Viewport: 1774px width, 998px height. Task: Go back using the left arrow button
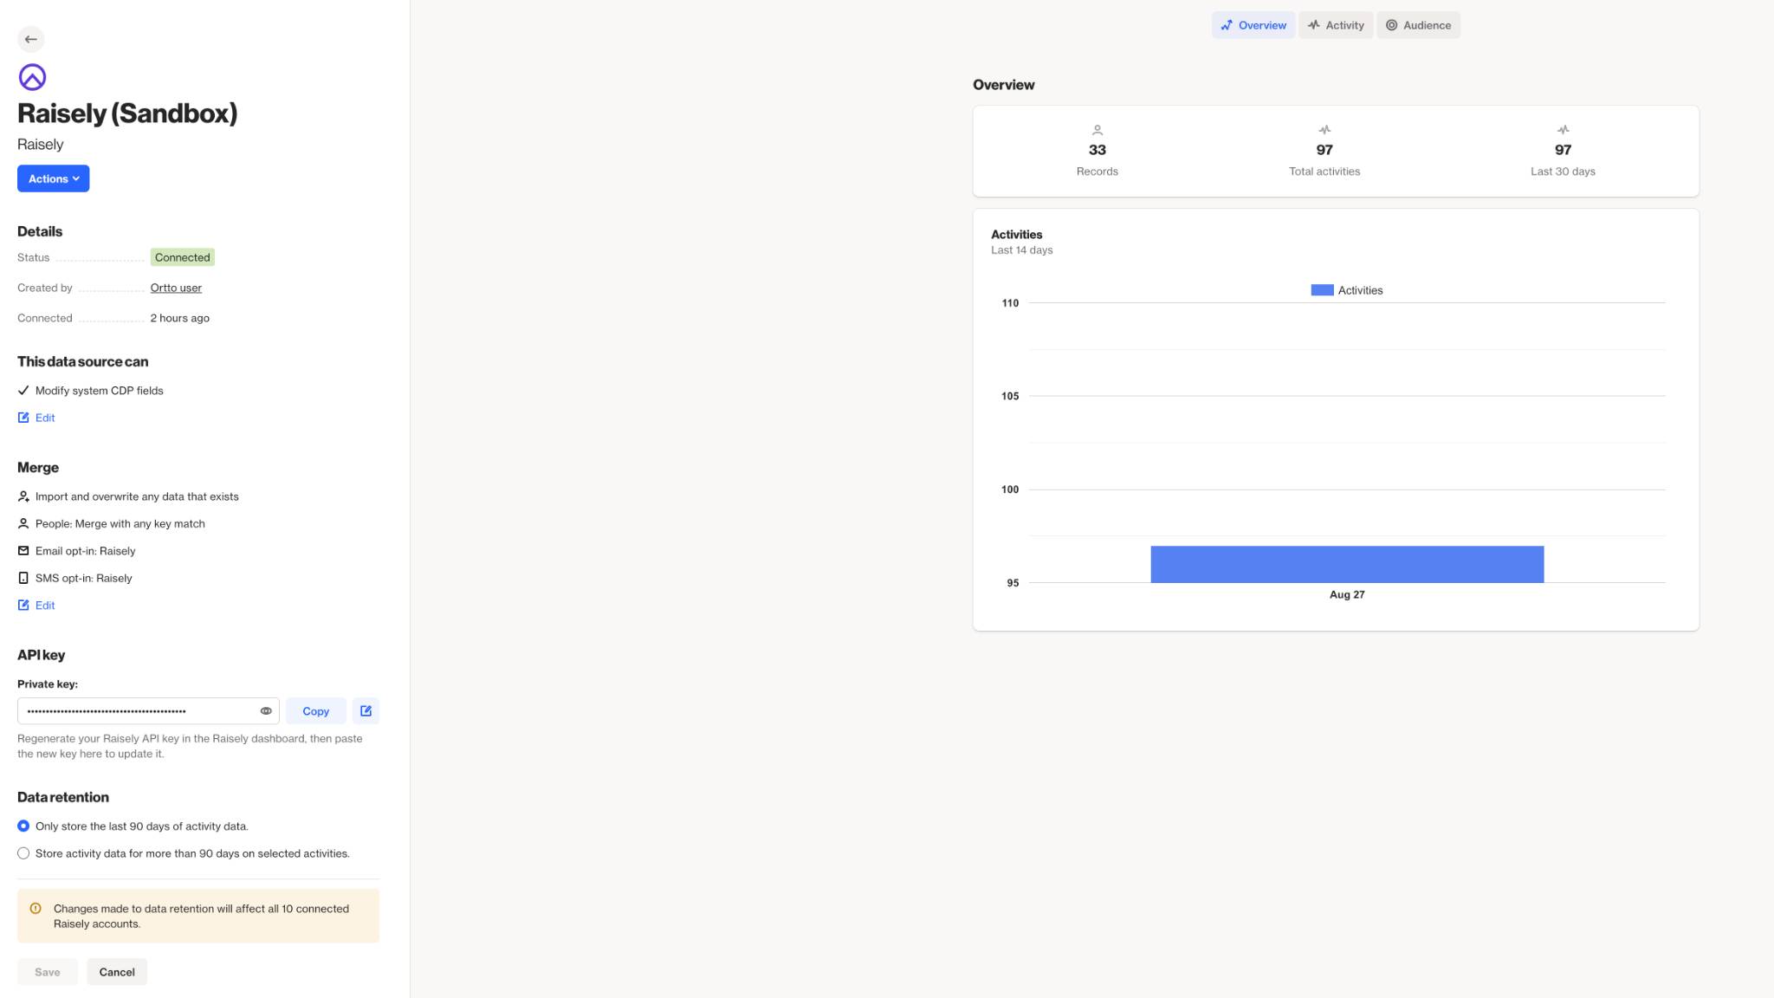click(x=31, y=39)
